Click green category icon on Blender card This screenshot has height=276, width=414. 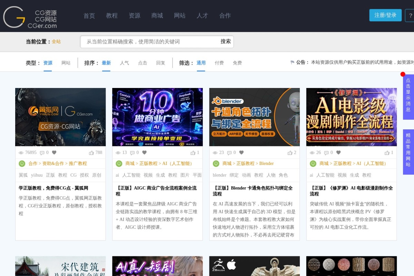pyautogui.click(x=216, y=164)
